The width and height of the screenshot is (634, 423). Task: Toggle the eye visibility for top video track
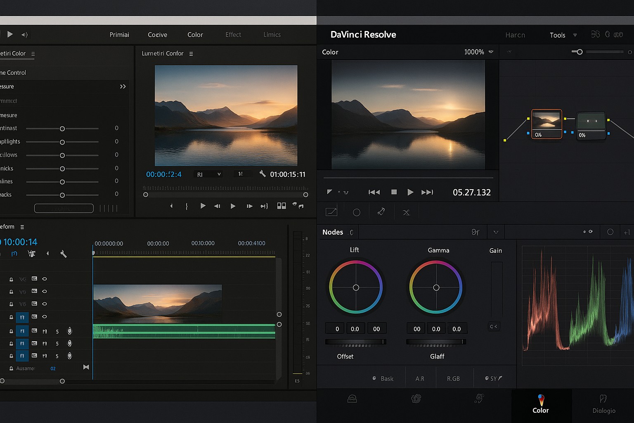click(x=45, y=279)
